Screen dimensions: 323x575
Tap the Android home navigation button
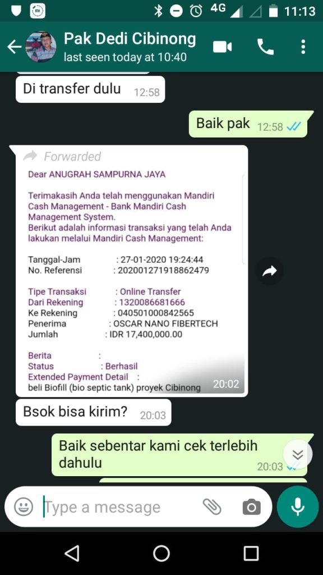(x=161, y=553)
